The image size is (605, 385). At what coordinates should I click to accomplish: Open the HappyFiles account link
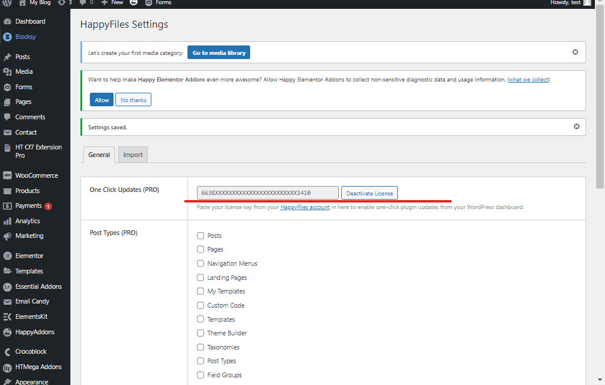point(305,207)
